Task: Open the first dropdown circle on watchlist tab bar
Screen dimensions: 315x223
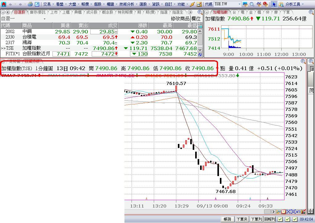Action: pyautogui.click(x=3, y=12)
